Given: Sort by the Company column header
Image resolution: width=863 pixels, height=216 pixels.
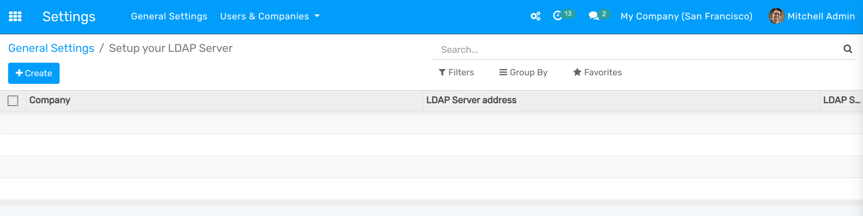Looking at the screenshot, I should pyautogui.click(x=50, y=101).
